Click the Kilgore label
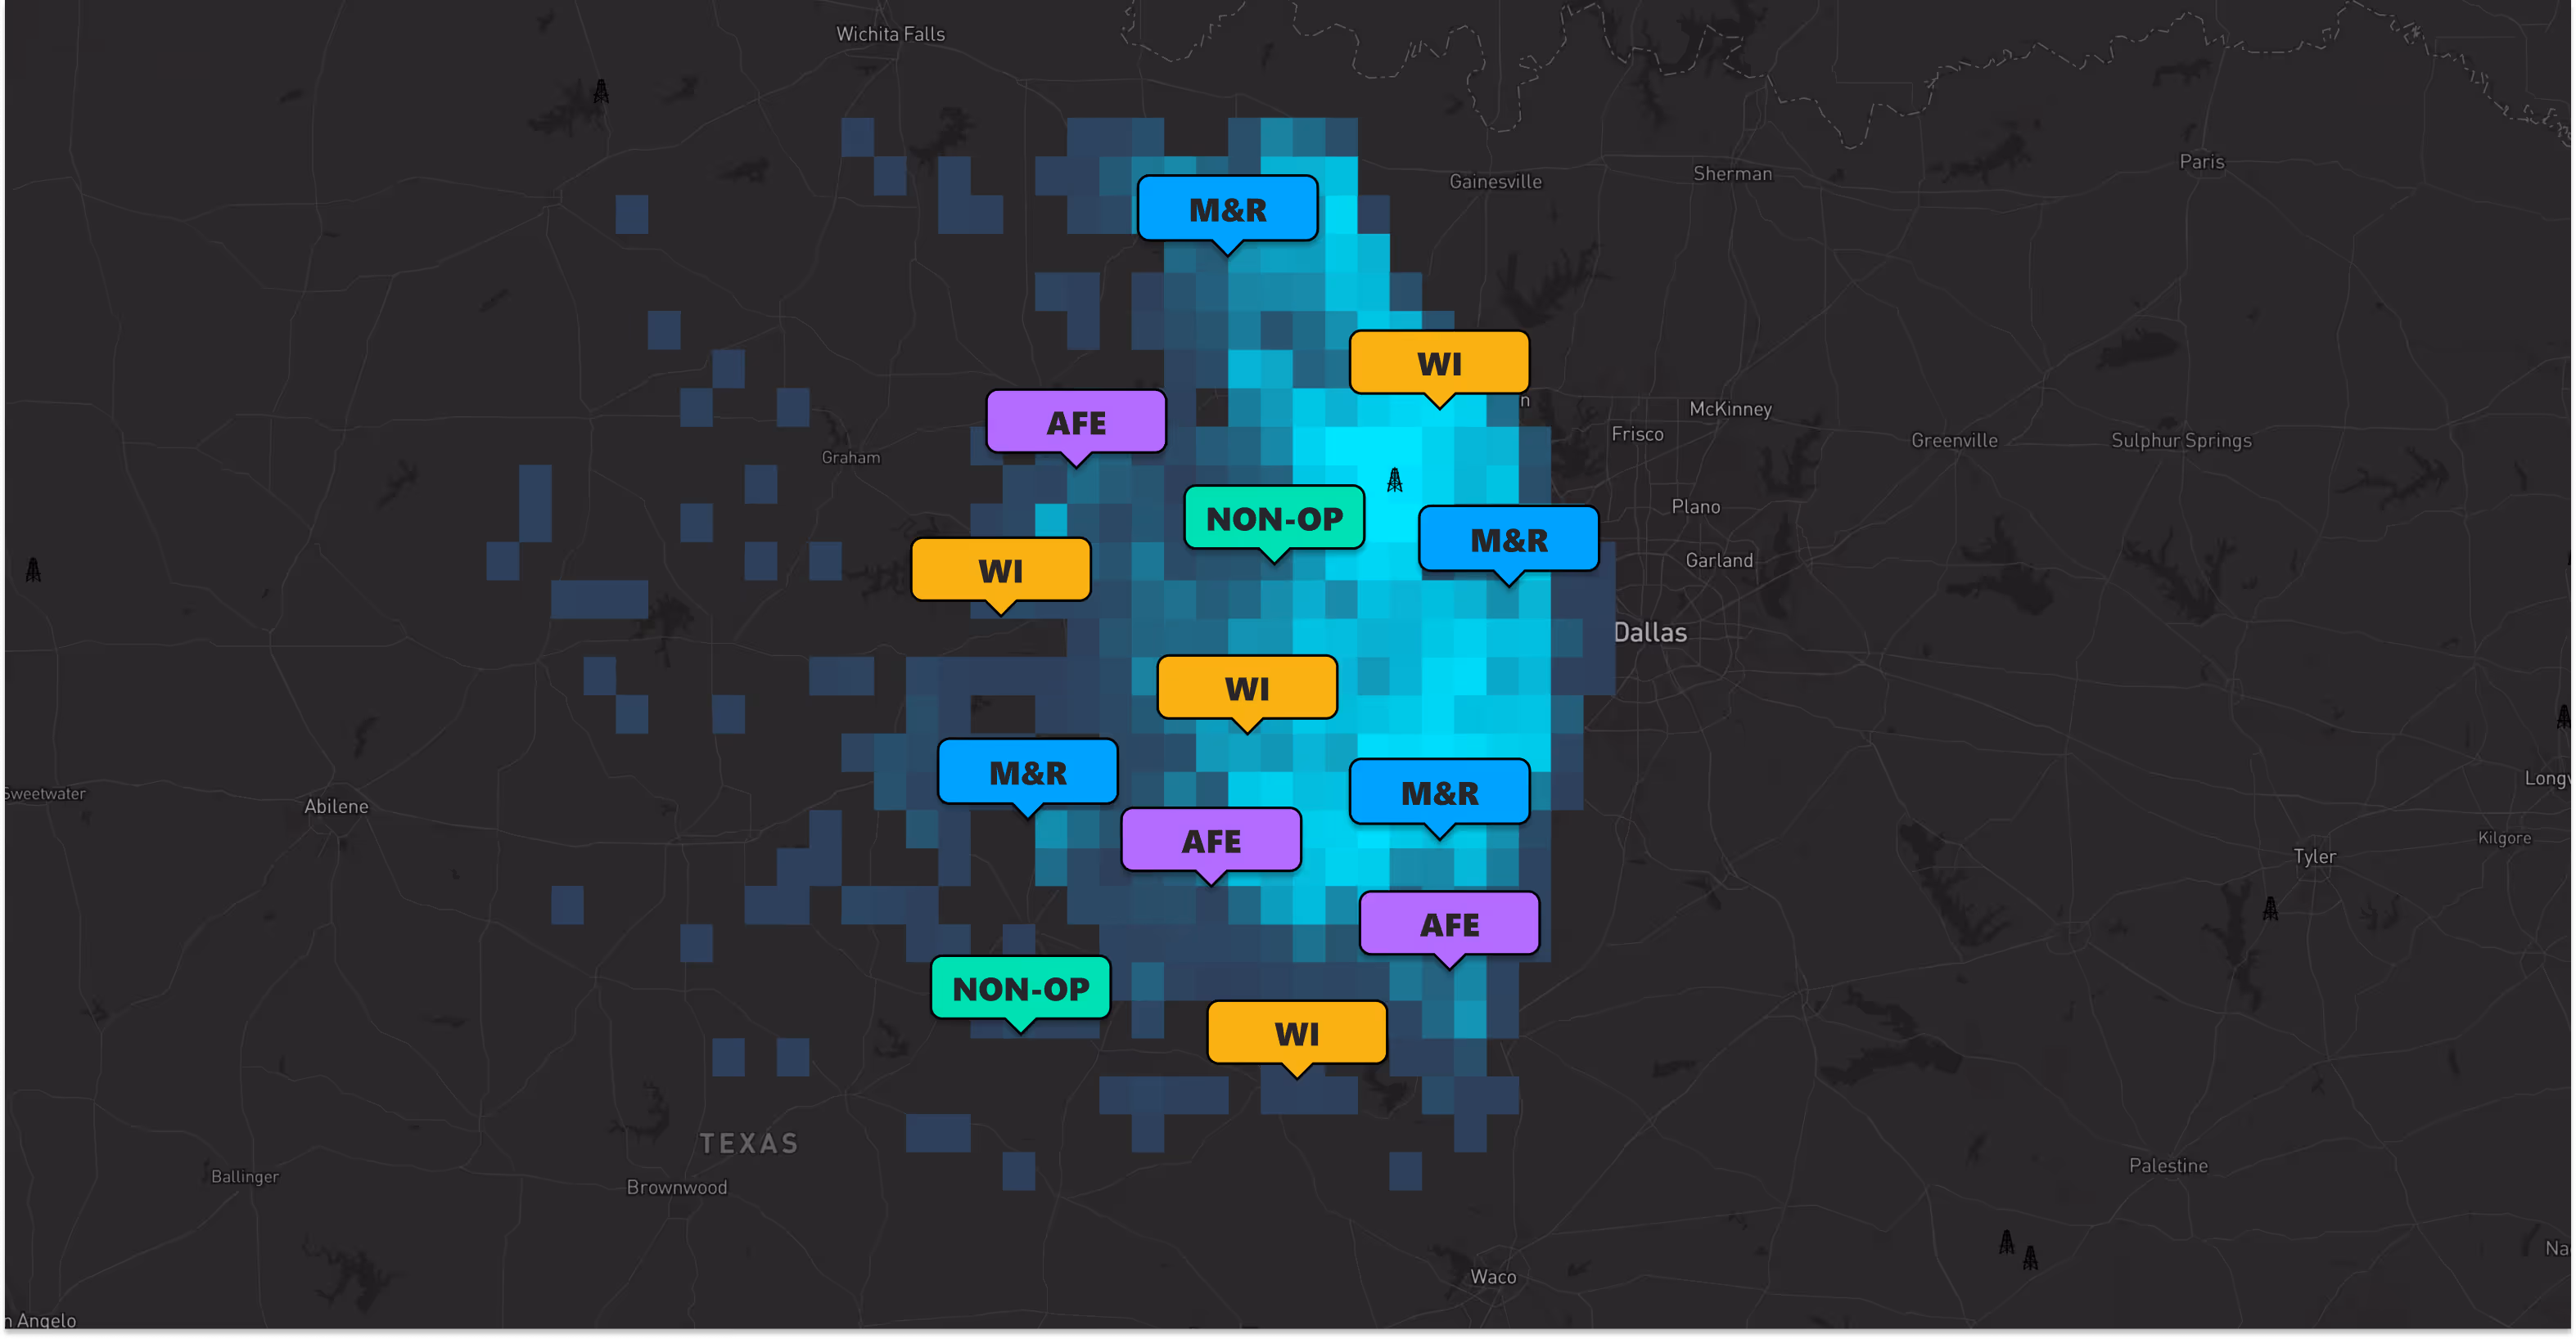The image size is (2576, 1339). 2504,838
